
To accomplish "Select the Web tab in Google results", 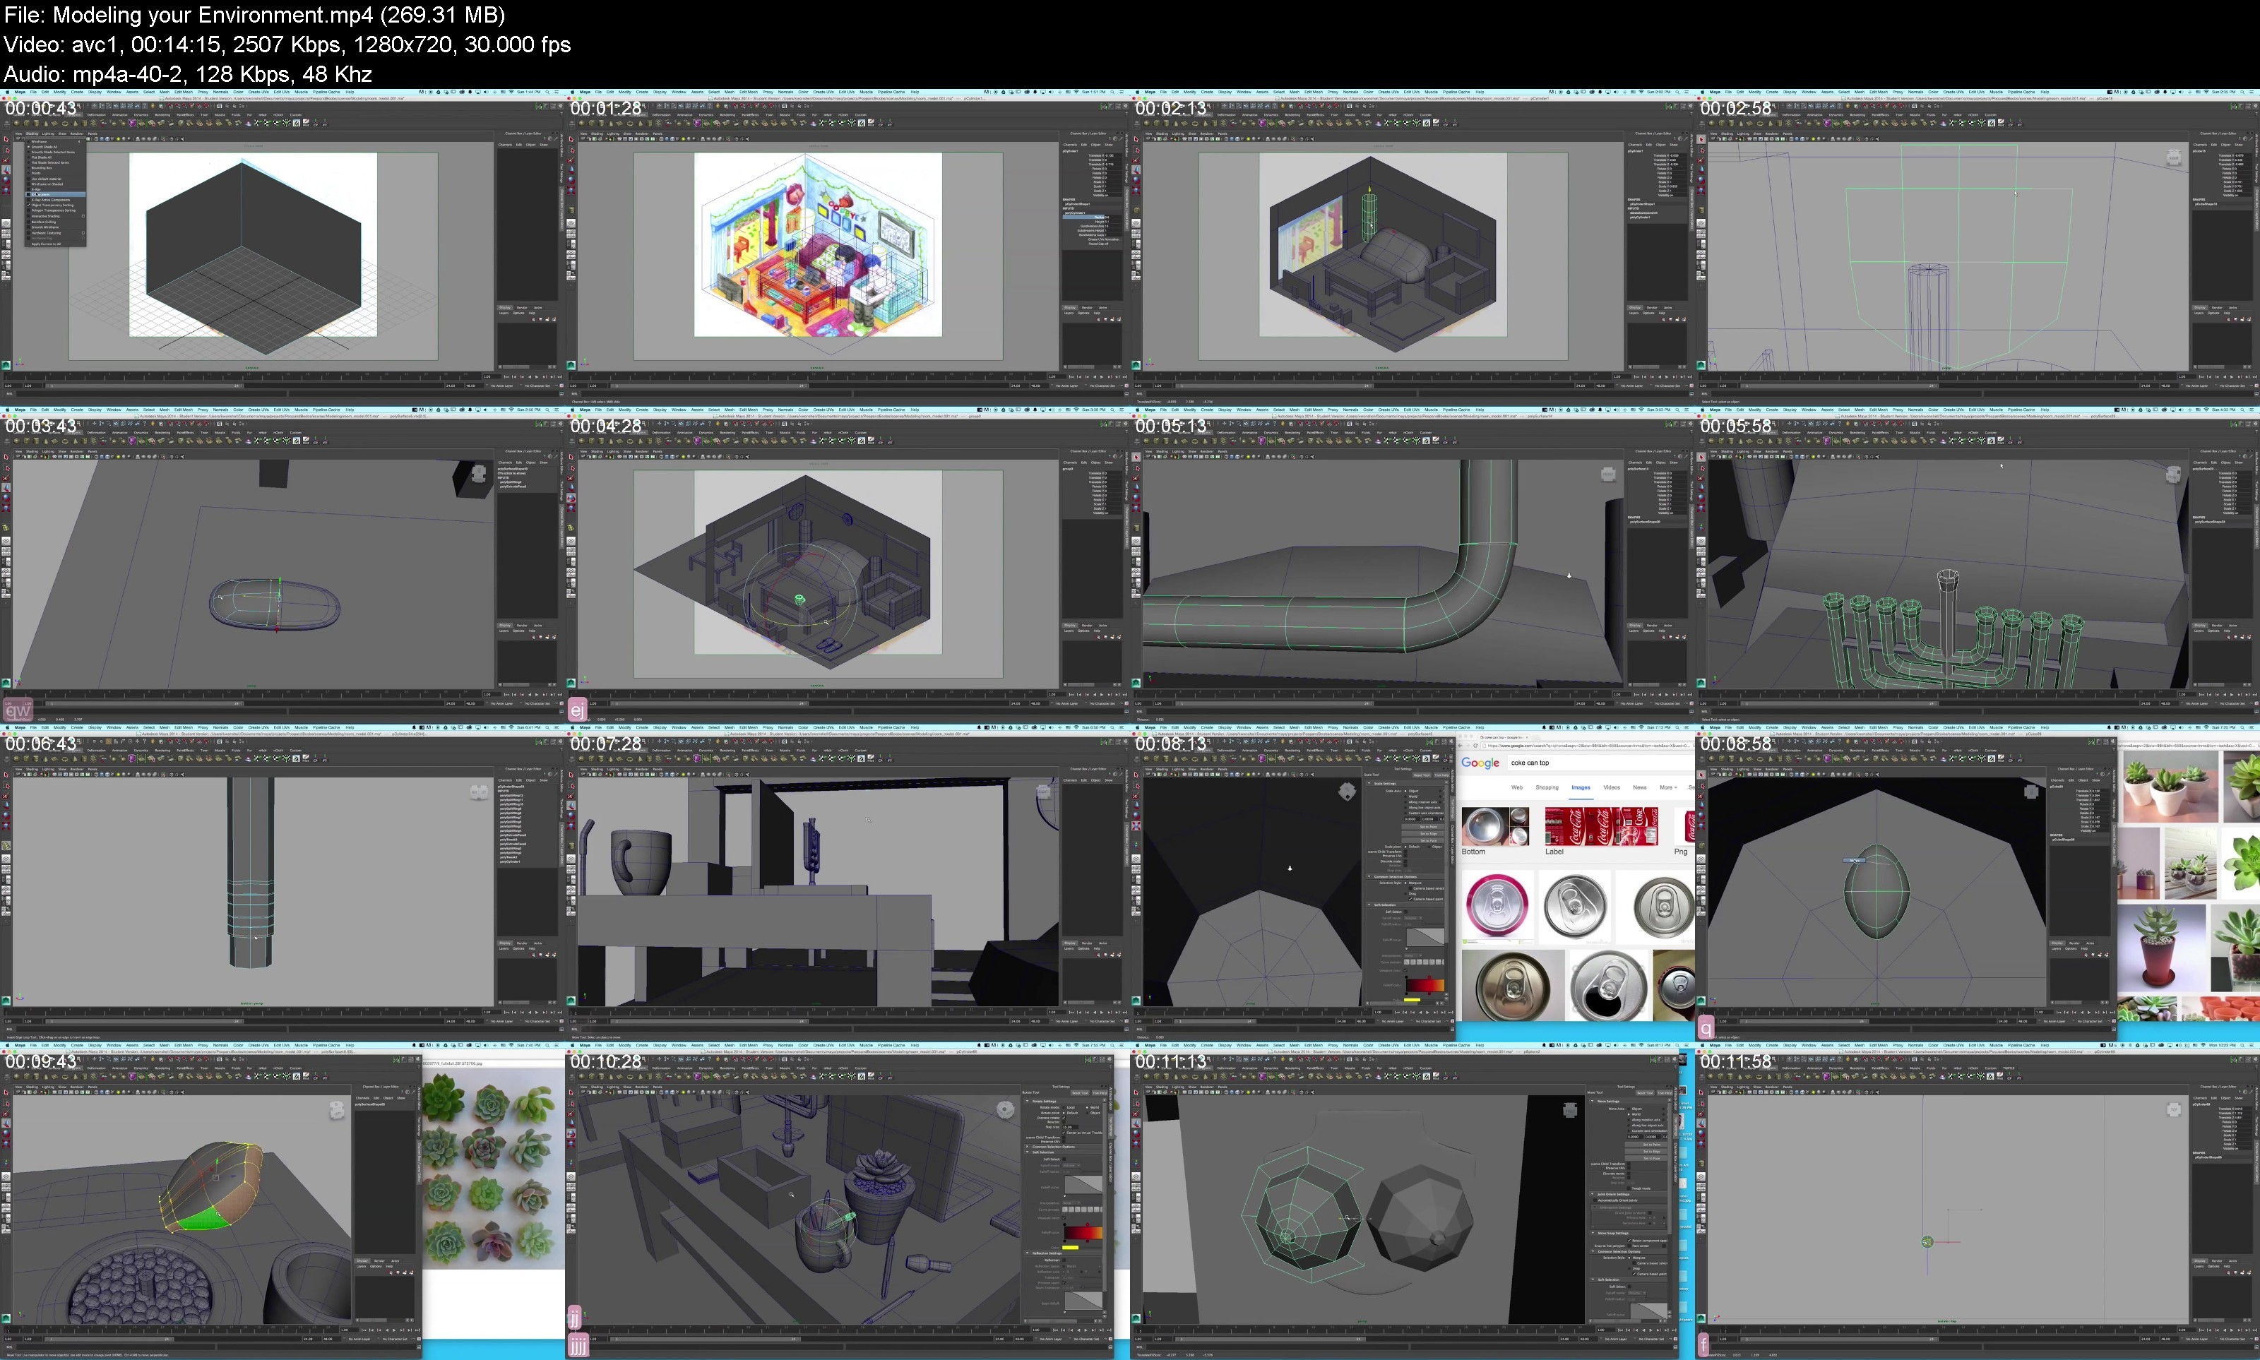I will tap(1517, 787).
